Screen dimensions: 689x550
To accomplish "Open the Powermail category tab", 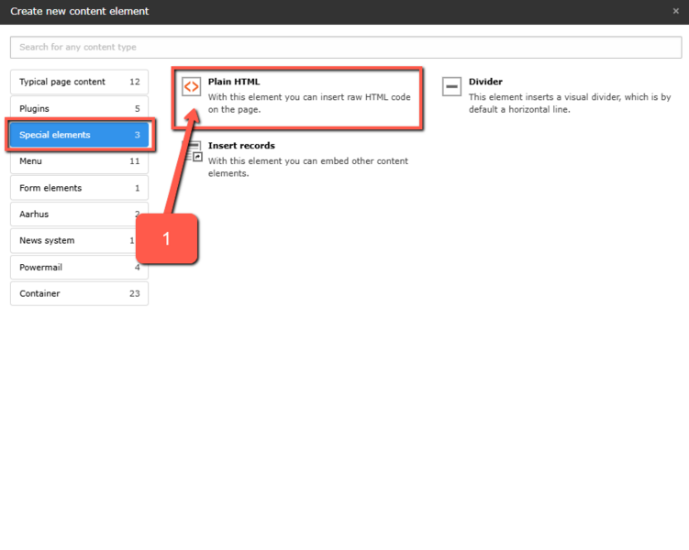I will click(79, 268).
